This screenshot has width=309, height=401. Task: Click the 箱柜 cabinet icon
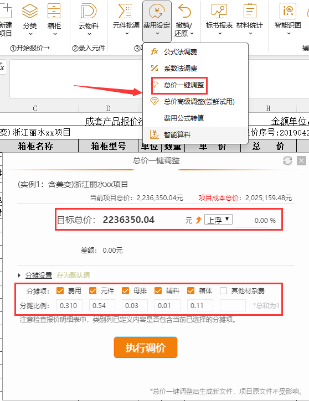coord(54,11)
